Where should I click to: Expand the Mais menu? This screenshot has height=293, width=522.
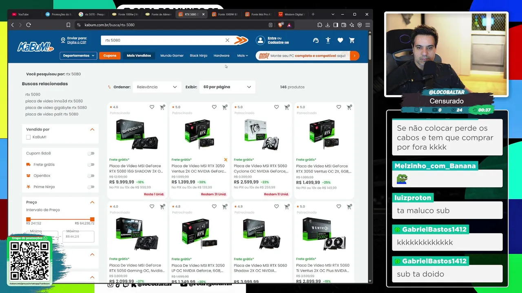242,55
